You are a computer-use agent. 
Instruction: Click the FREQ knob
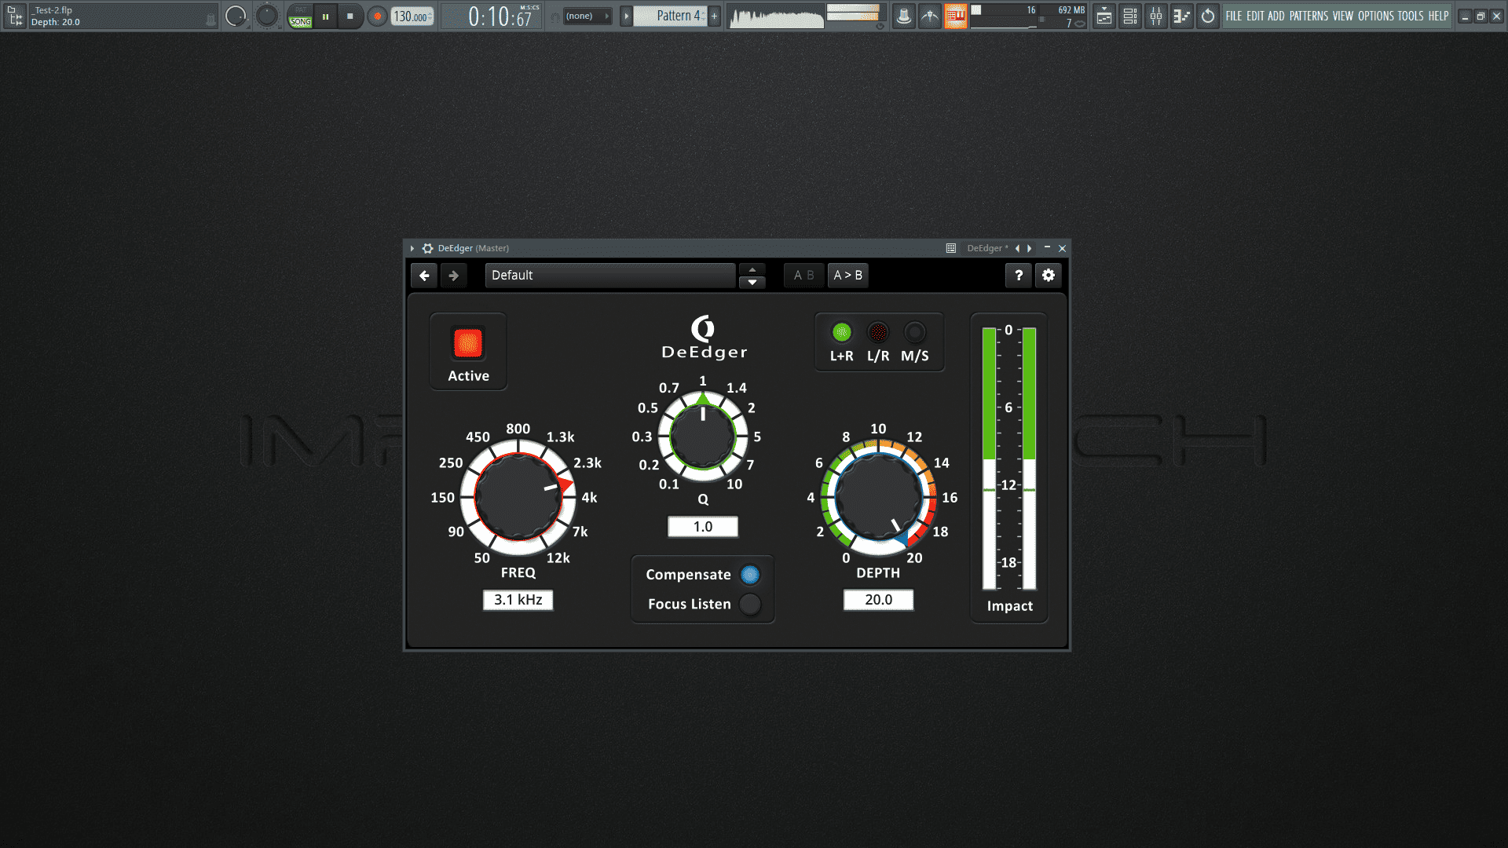(x=518, y=497)
